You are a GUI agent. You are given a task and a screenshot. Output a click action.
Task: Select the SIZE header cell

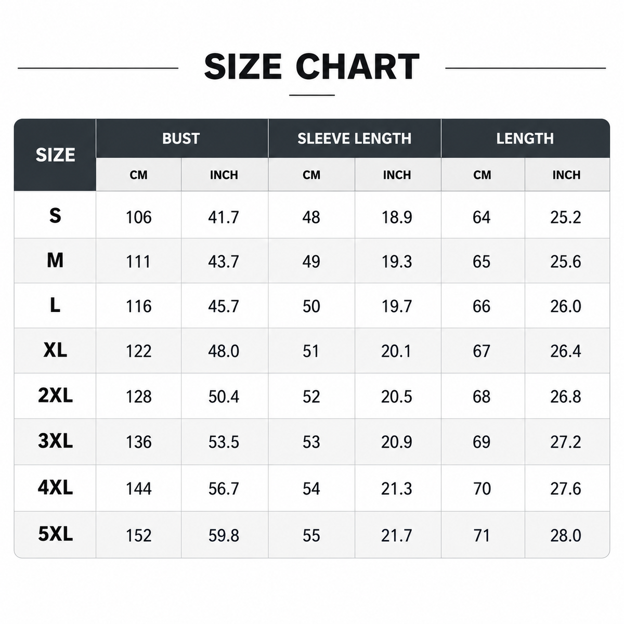55,155
